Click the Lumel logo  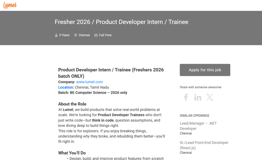tap(10, 5)
